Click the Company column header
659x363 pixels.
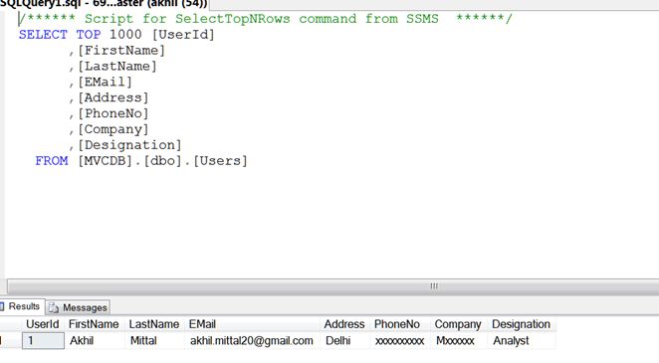[458, 324]
